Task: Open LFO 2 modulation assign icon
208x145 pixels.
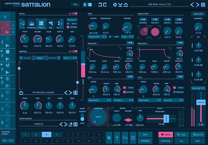Action: pos(180,77)
